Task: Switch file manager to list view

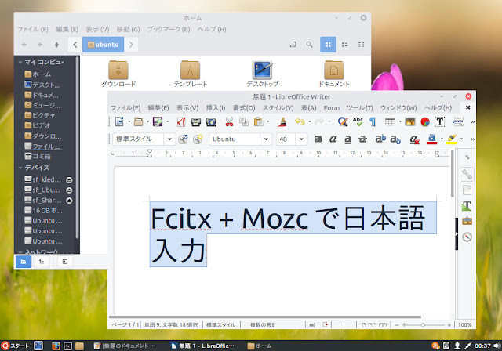Action: click(345, 45)
